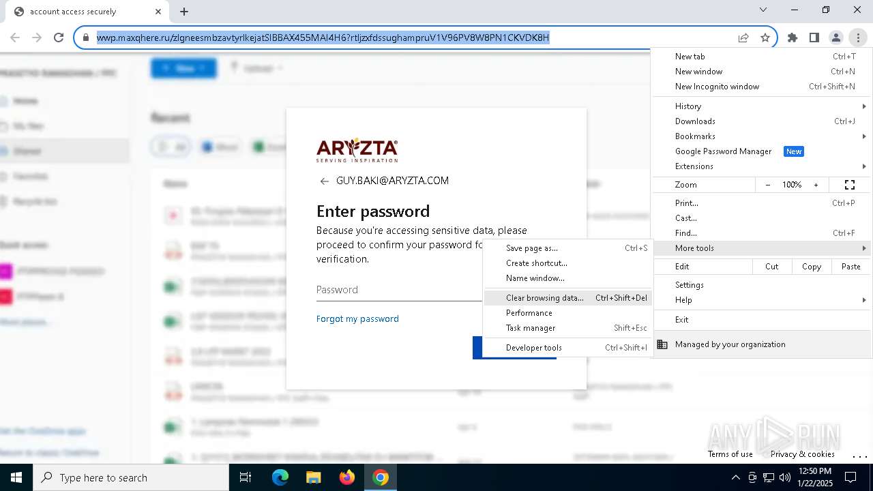Open the 'Terms of use' link
The width and height of the screenshot is (873, 491).
click(730, 454)
